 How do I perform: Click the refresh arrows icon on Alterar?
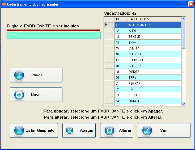pos(109,131)
